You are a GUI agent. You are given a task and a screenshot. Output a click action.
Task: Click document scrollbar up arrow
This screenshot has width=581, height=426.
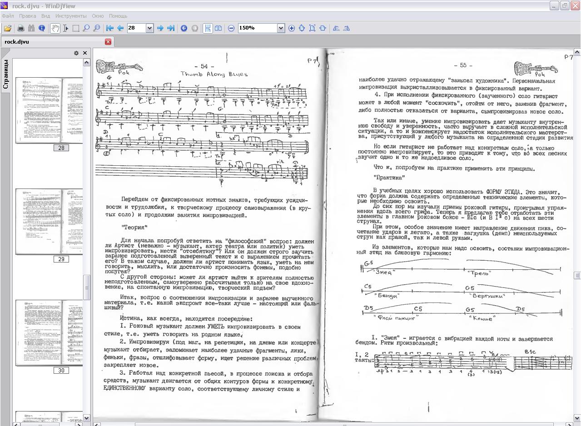coord(577,53)
